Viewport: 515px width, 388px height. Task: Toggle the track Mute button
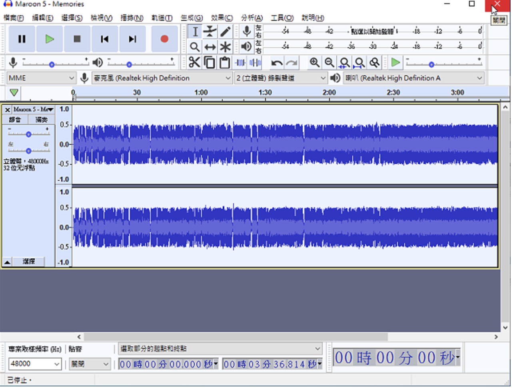[15, 120]
